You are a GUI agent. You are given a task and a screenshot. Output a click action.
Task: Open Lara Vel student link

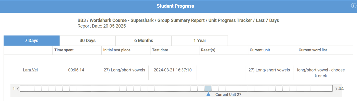(x=30, y=70)
